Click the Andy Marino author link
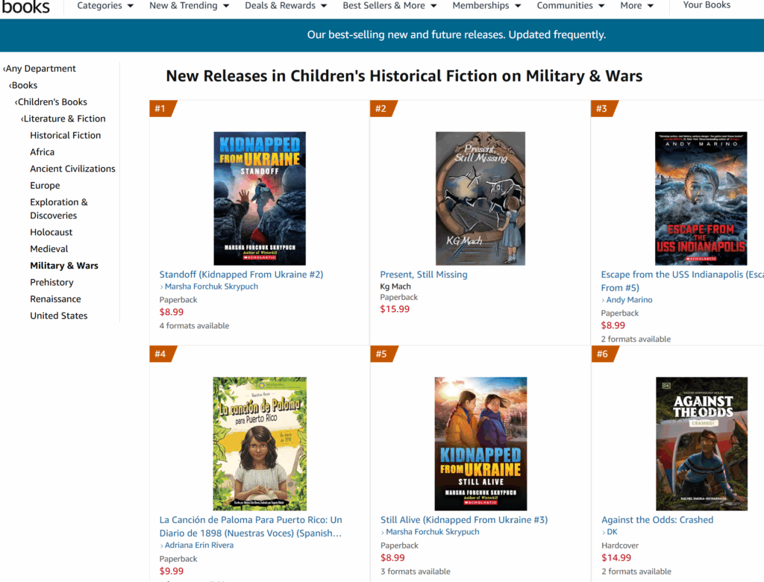The height and width of the screenshot is (582, 764). click(x=629, y=300)
